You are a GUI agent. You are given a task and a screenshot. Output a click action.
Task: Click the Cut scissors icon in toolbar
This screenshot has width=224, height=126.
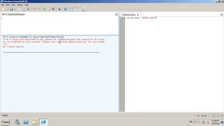click(15, 9)
